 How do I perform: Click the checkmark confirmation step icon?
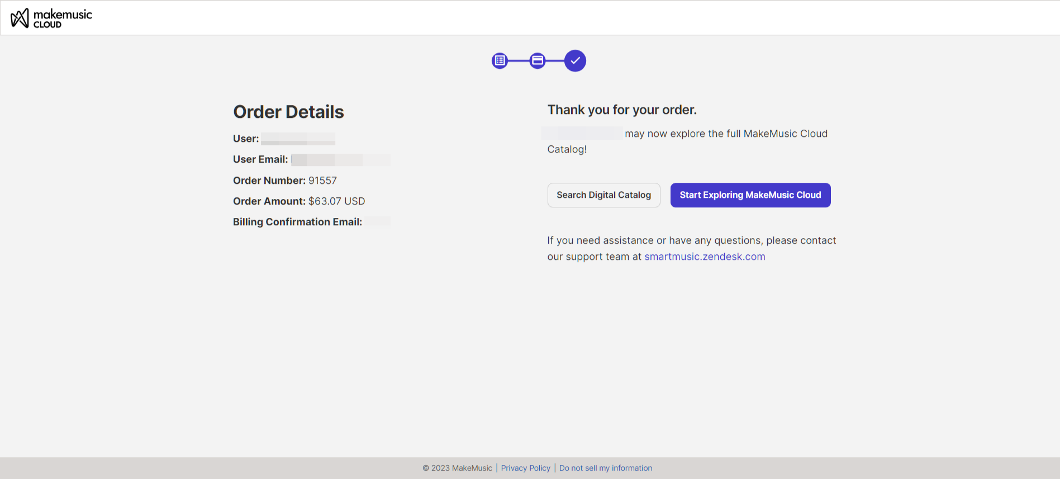[x=575, y=60]
